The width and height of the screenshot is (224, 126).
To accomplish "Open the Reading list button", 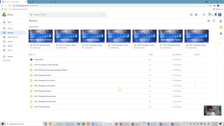I will pos(218,9).
